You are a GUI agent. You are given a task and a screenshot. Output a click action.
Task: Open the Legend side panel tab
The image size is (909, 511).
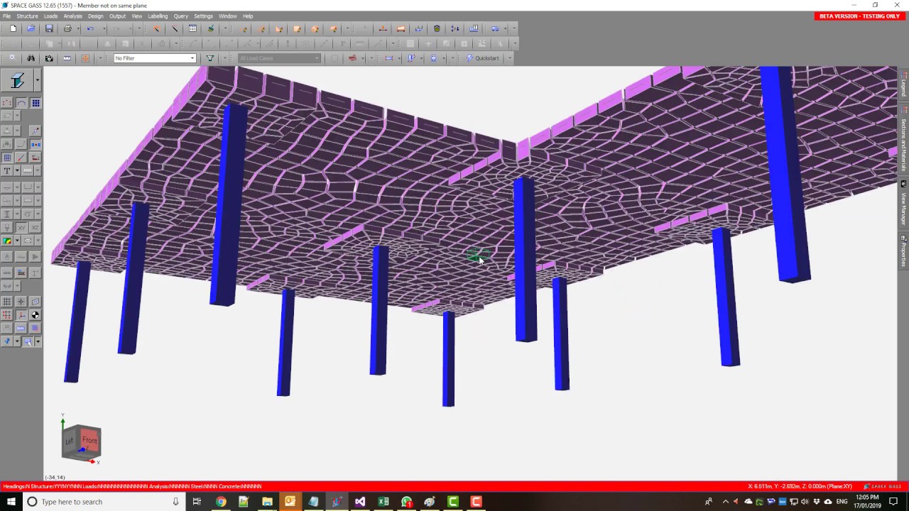pos(904,84)
